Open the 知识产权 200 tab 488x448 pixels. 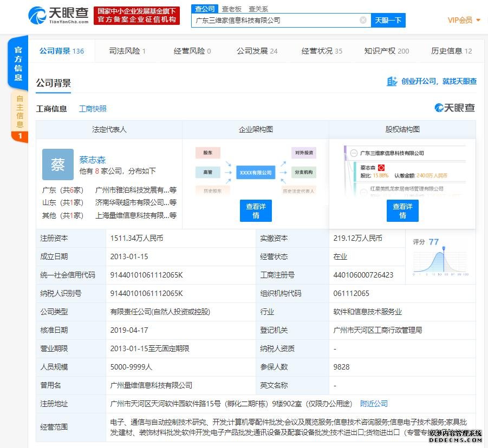[387, 51]
